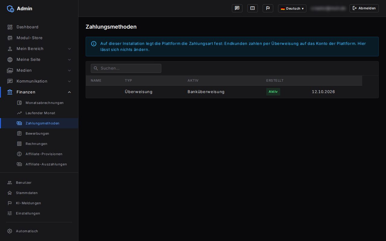Collapse the Finanzen section chevron
The height and width of the screenshot is (241, 386).
[x=69, y=92]
